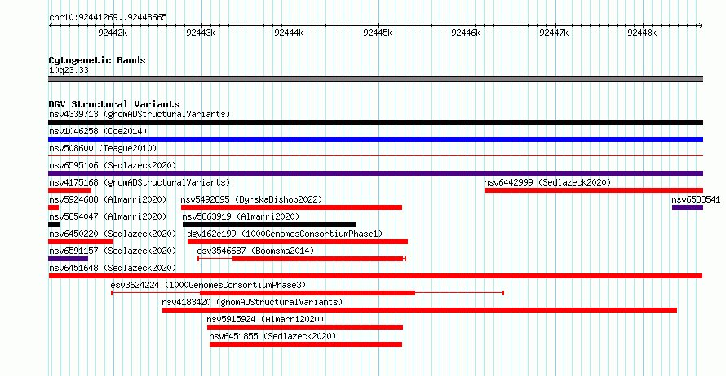Open the nsv4339713 (gnomADStructuralVariants) label
The image size is (726, 376).
139,114
